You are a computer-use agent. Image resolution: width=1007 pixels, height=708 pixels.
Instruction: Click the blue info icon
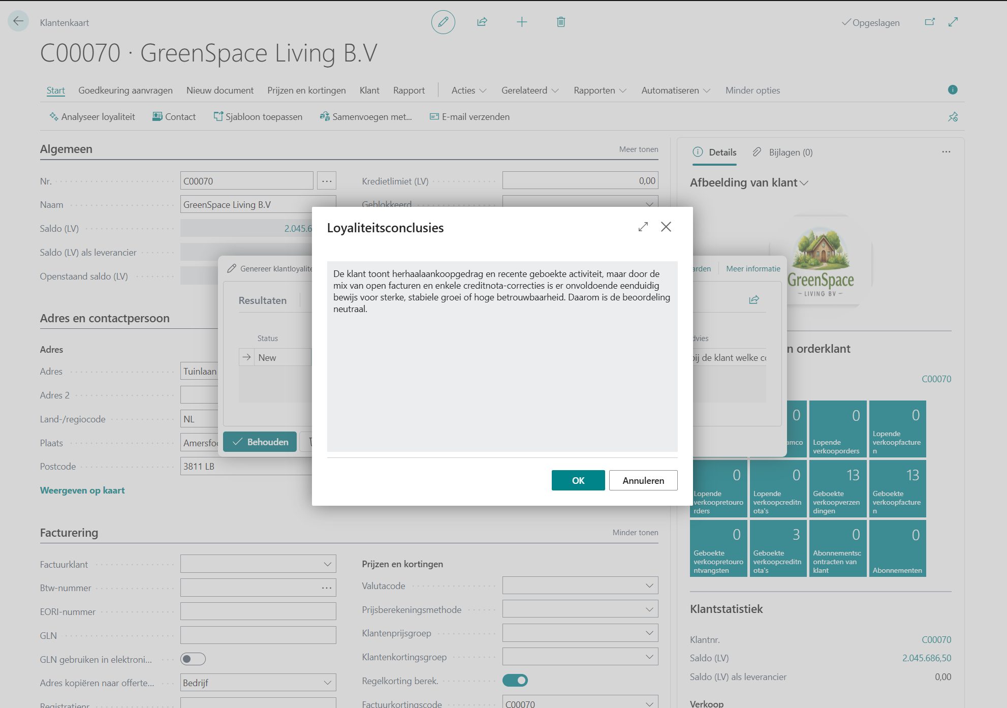[953, 90]
